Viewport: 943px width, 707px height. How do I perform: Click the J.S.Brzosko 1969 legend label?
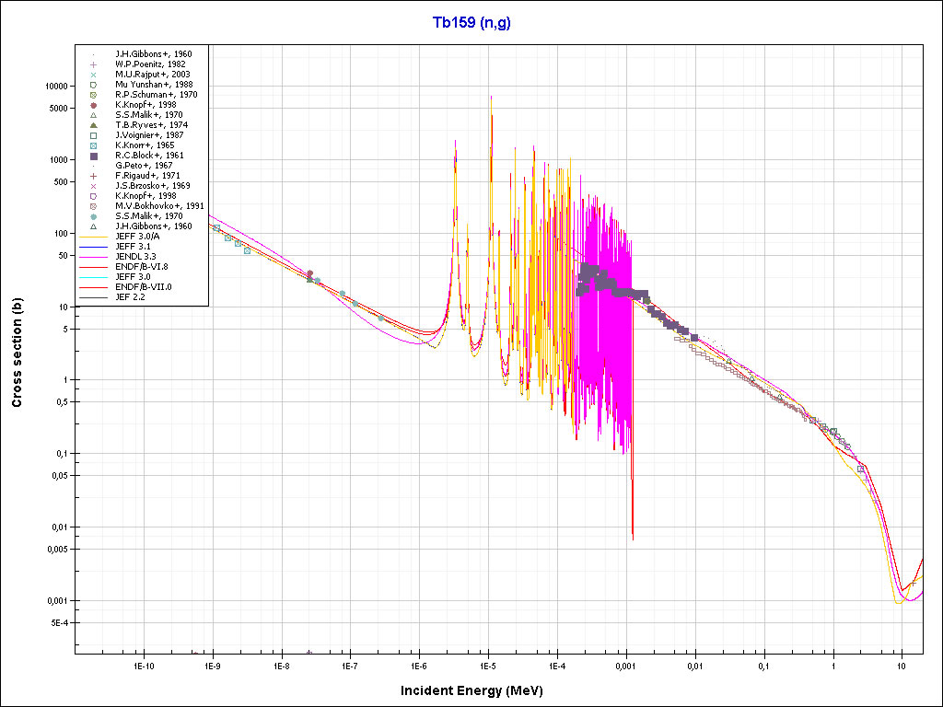152,186
